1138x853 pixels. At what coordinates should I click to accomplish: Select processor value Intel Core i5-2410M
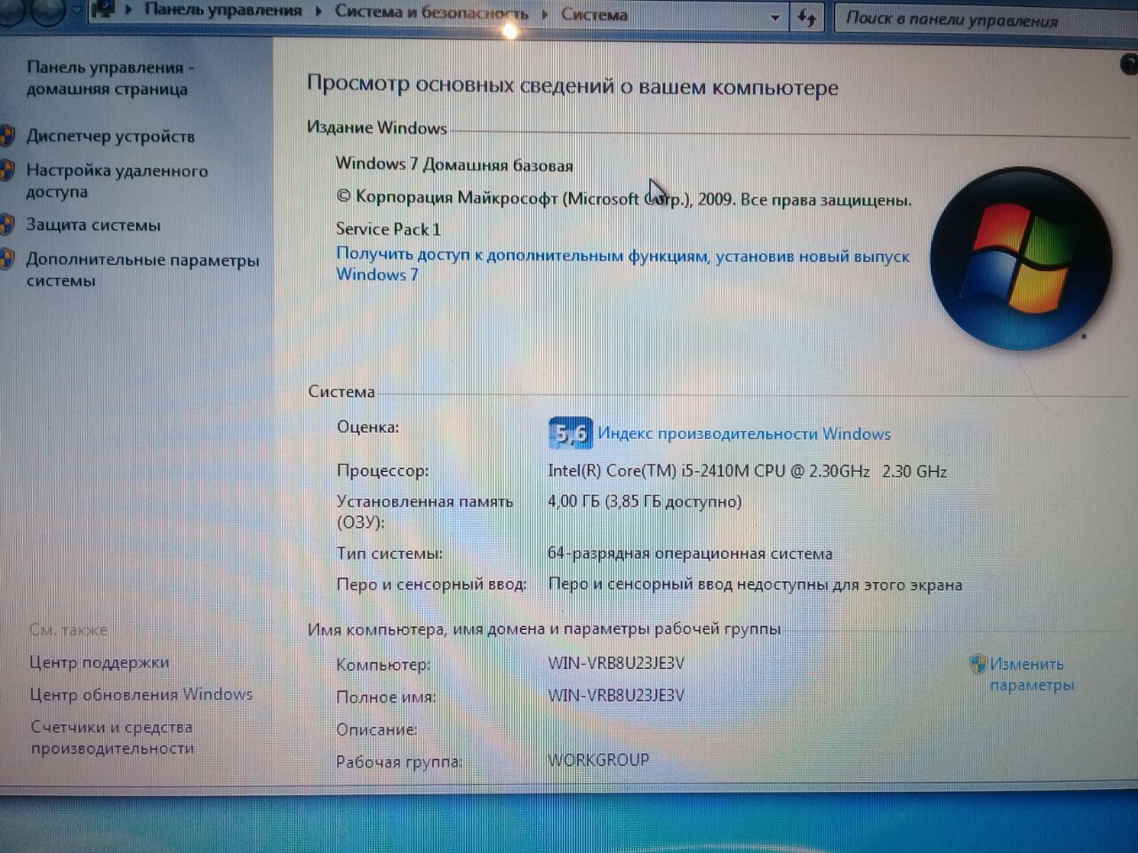pos(747,471)
